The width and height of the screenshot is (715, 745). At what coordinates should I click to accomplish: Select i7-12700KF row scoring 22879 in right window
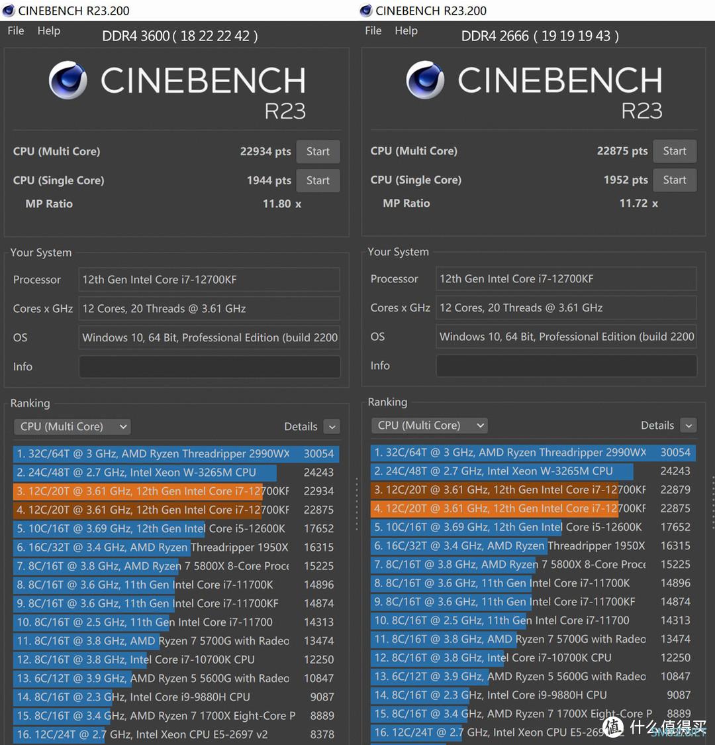(x=534, y=489)
